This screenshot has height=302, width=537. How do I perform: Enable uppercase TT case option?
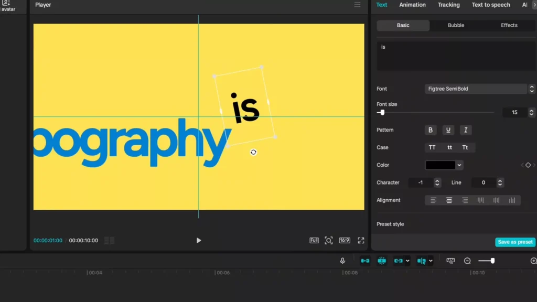(432, 147)
